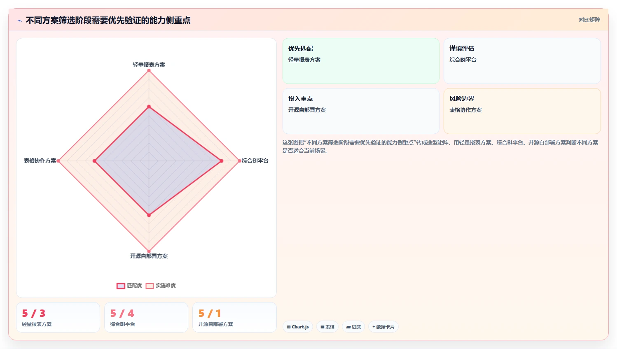Select the Chart.js tag chip
The width and height of the screenshot is (617, 349).
tap(298, 327)
